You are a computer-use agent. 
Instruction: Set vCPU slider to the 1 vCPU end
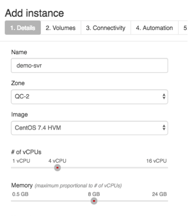pos(12,168)
